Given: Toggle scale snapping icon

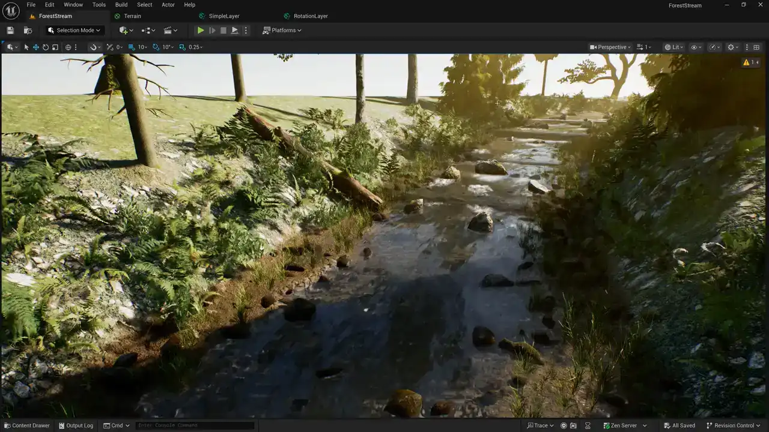Looking at the screenshot, I should coord(182,47).
